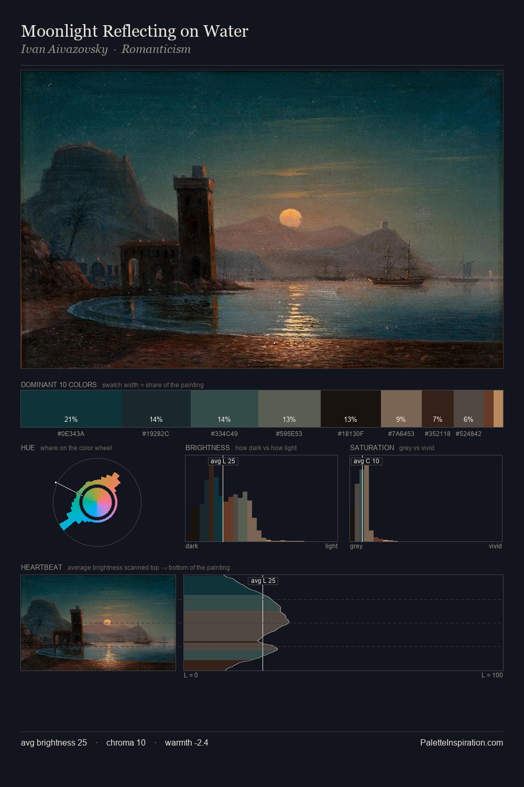This screenshot has width=524, height=787.
Task: Click the #0E343A dark teal swatch
Action: click(71, 409)
